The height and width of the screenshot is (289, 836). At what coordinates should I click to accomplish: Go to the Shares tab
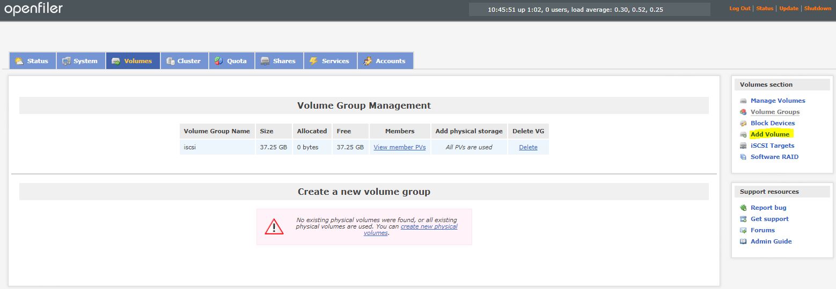coord(278,61)
